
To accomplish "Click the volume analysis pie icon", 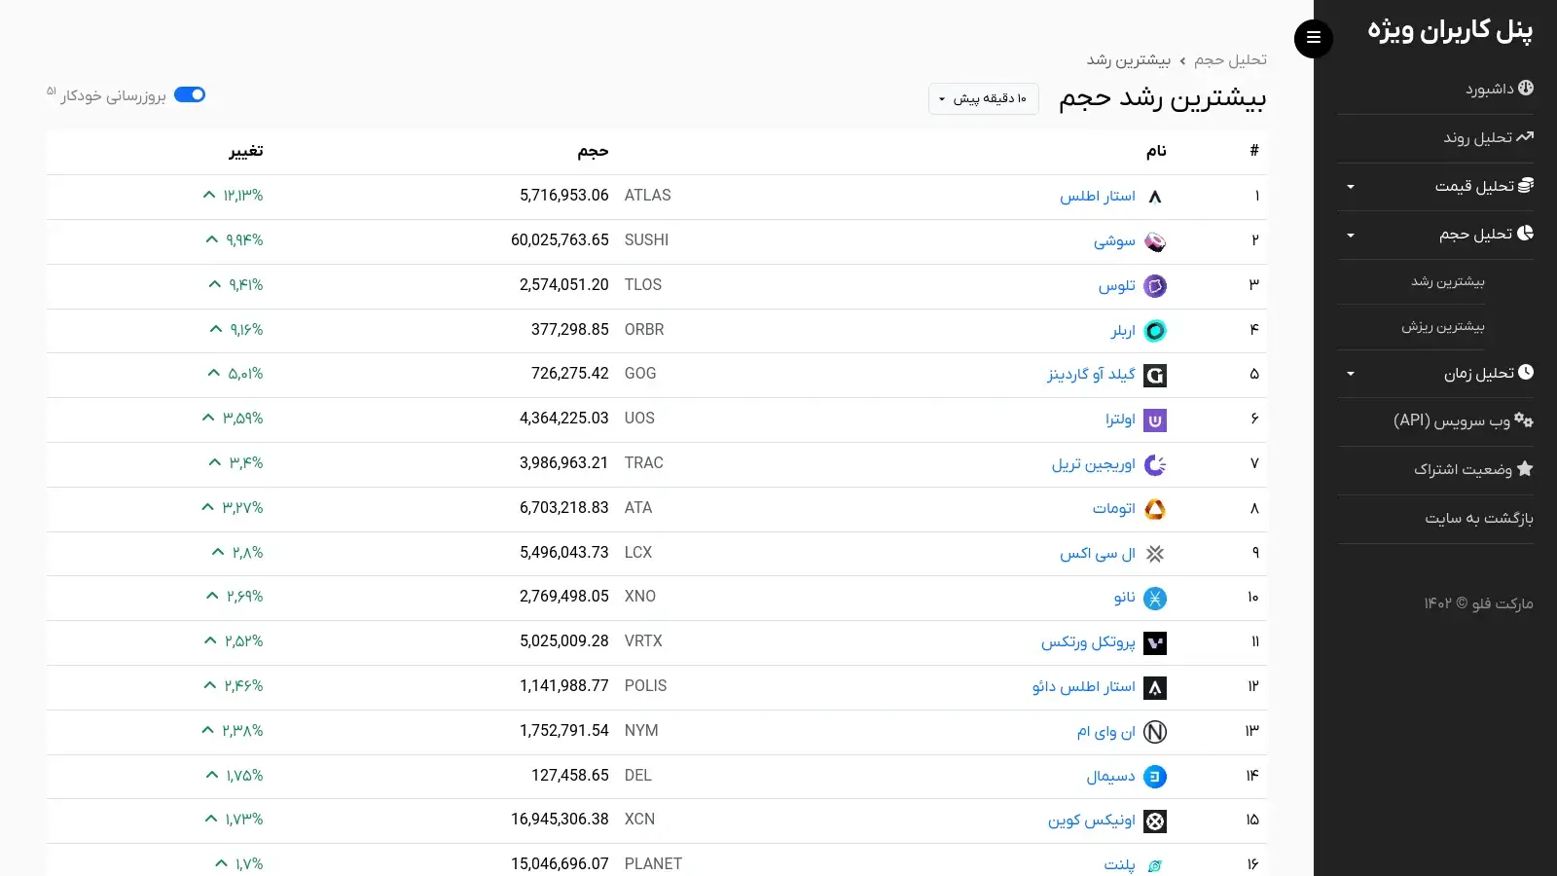I will 1525,234.
